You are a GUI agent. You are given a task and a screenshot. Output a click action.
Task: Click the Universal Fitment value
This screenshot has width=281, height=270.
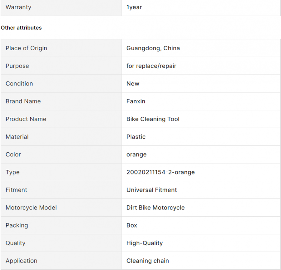click(152, 190)
